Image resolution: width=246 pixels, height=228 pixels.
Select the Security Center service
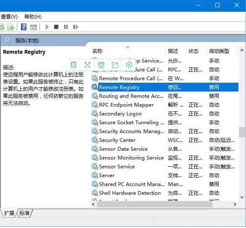(x=165, y=140)
